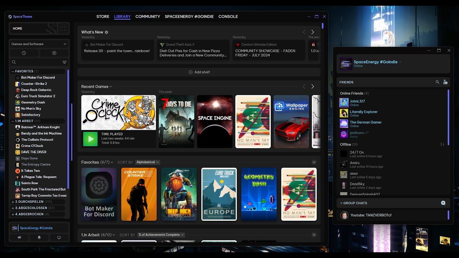This screenshot has height=258, width=459.
Task: Open the STORE tab
Action: click(103, 16)
